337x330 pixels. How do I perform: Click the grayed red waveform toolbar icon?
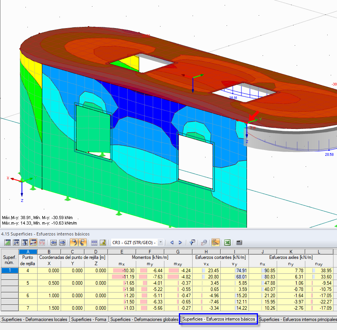pos(42,243)
